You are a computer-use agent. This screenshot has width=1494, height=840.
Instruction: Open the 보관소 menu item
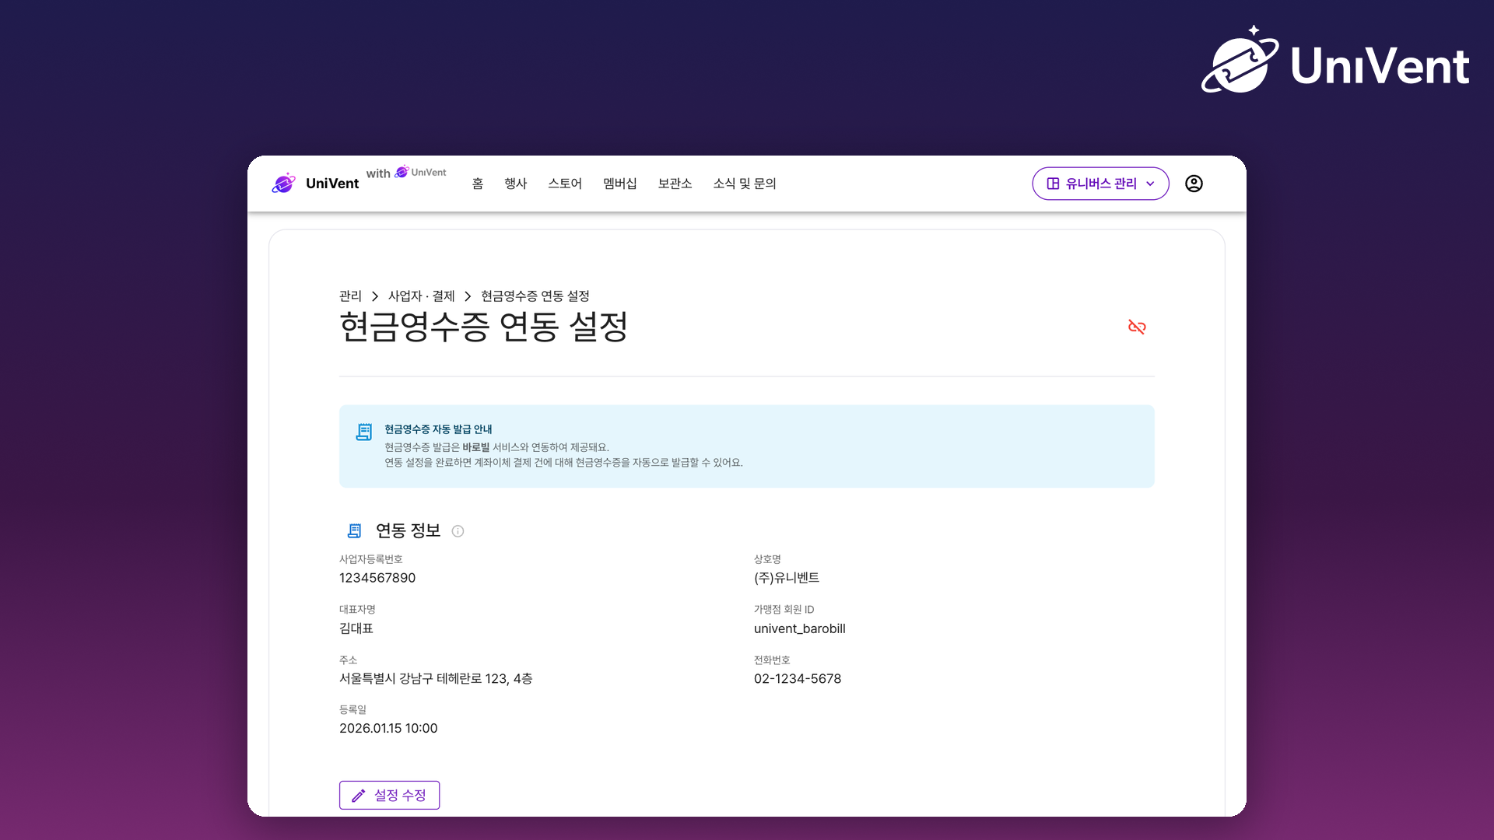675,184
